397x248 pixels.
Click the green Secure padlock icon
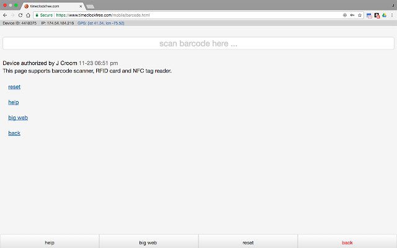(x=37, y=15)
